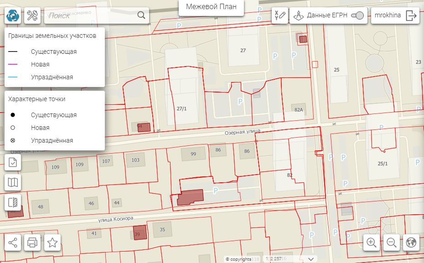Open the wrench and screwdriver tools menu
Image resolution: width=424 pixels, height=263 pixels.
pos(32,15)
